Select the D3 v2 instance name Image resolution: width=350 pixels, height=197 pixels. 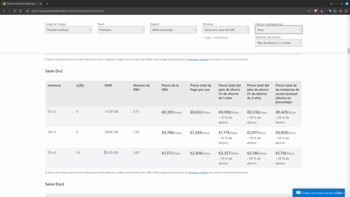tap(52, 112)
